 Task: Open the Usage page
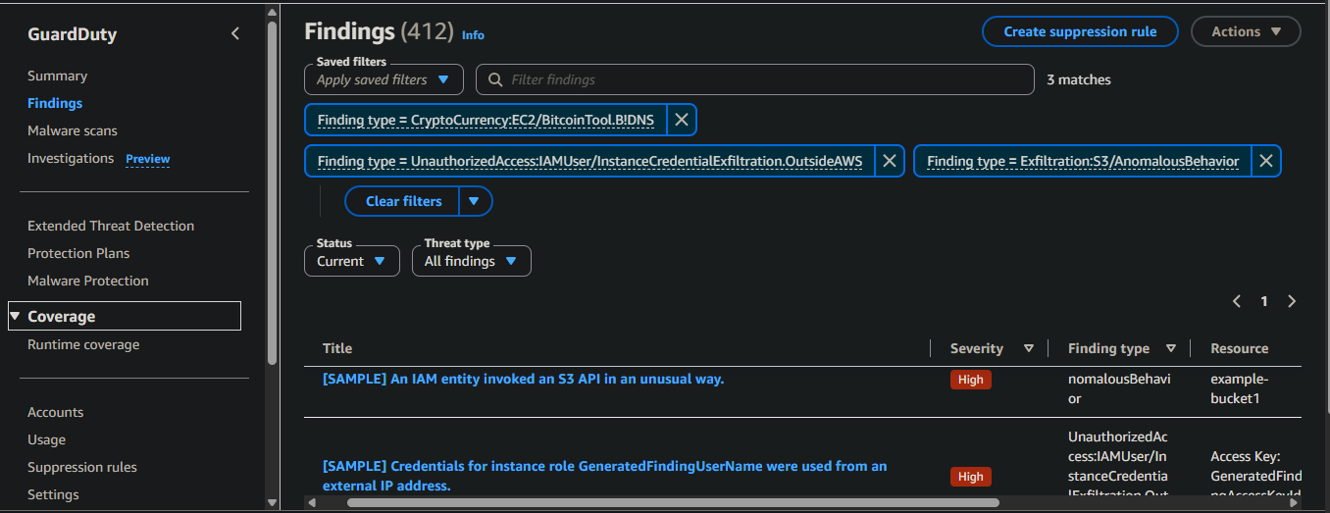click(46, 439)
